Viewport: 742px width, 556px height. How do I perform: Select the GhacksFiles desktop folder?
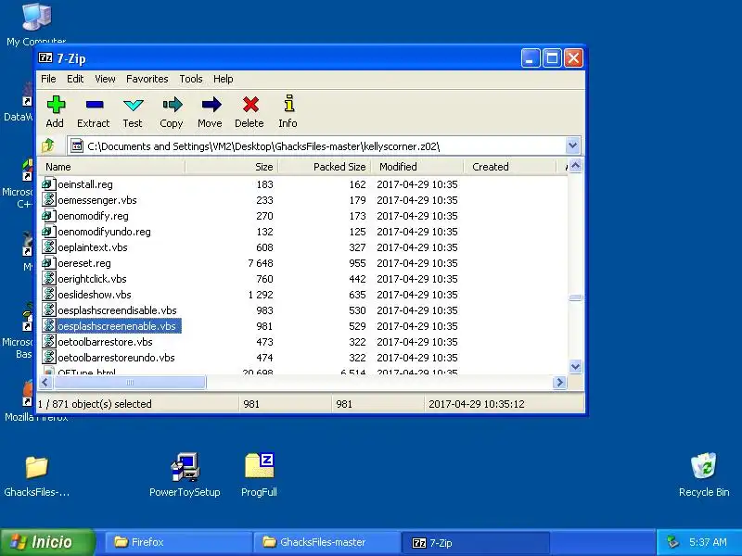click(36, 468)
